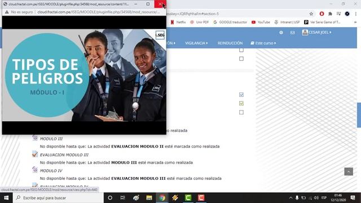
Task: Open the REINDUCCIÓN menu item
Action: click(230, 43)
